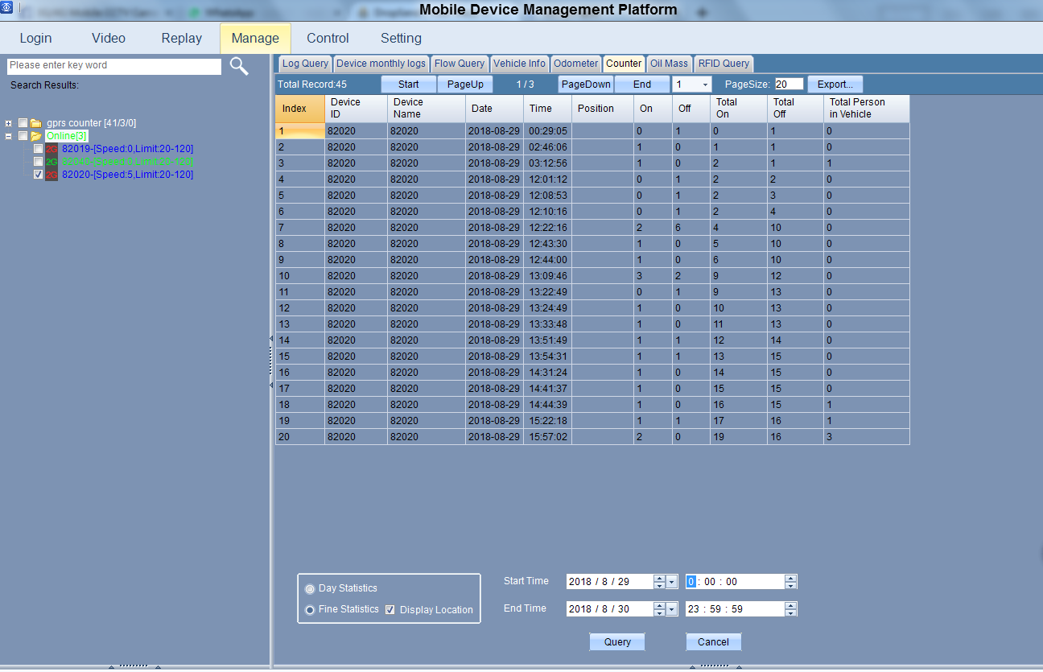Image resolution: width=1043 pixels, height=672 pixels.
Task: Click the magnifying glass search icon
Action: pyautogui.click(x=239, y=66)
